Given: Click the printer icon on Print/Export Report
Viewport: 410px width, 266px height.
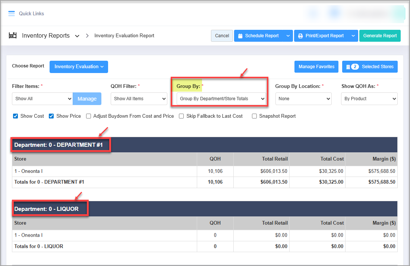Looking at the screenshot, I should click(300, 36).
